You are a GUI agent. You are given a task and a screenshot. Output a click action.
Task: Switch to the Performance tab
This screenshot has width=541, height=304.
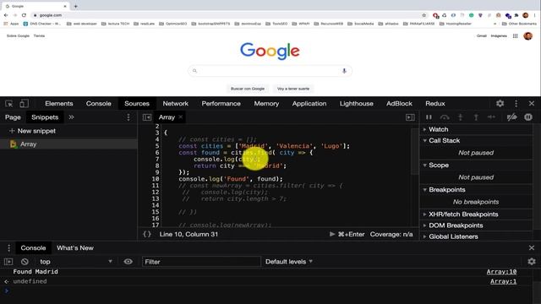click(221, 103)
